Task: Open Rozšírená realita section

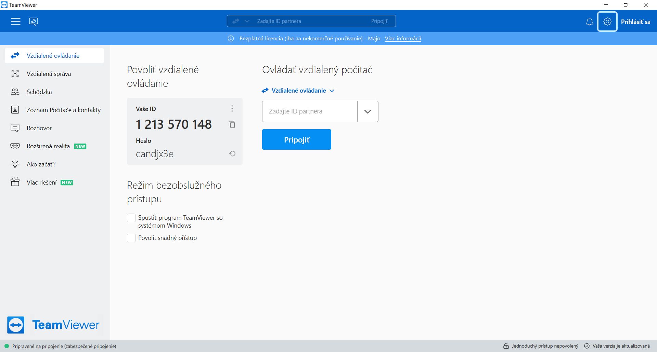Action: coord(54,146)
